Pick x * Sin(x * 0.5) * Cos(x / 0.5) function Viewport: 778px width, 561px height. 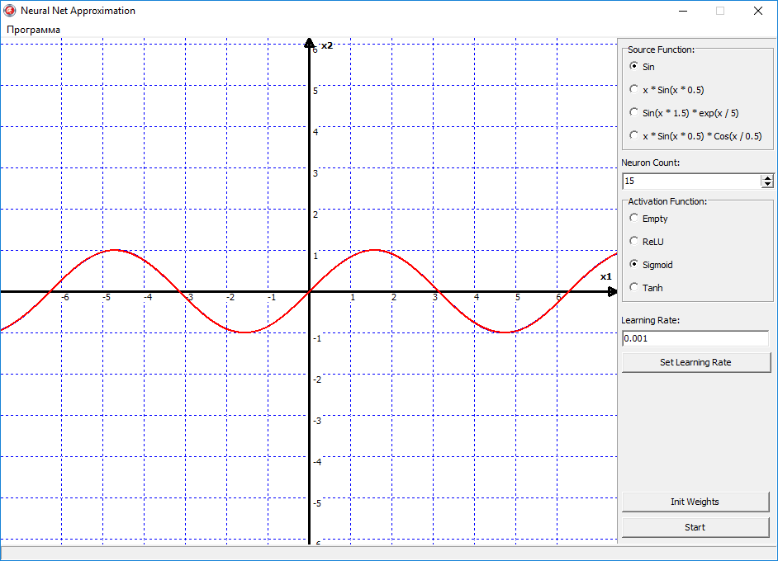coord(695,136)
